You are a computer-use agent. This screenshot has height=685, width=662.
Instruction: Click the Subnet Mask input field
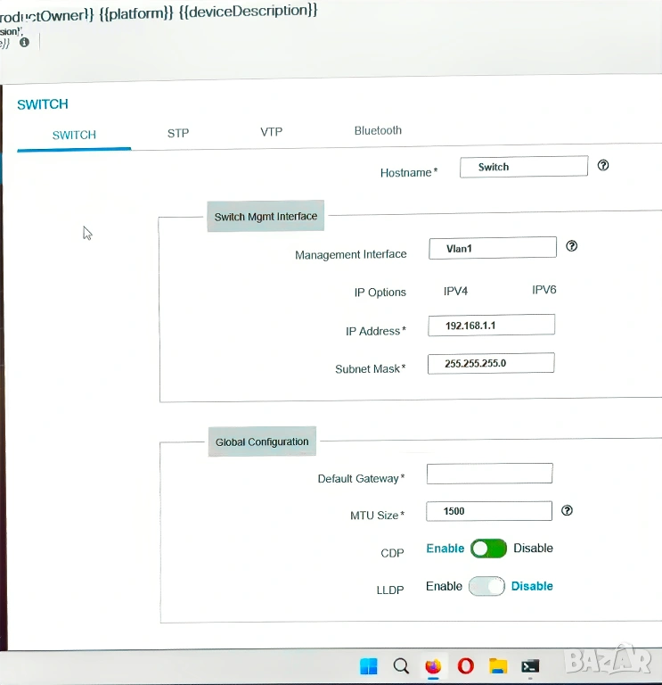(491, 363)
